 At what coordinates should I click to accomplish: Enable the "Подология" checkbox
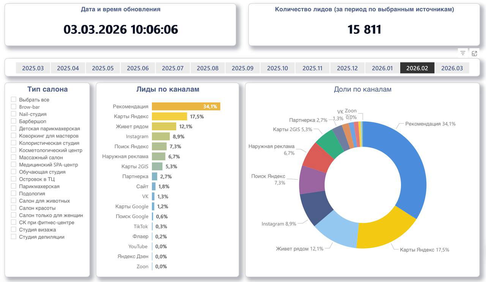[x=13, y=193]
